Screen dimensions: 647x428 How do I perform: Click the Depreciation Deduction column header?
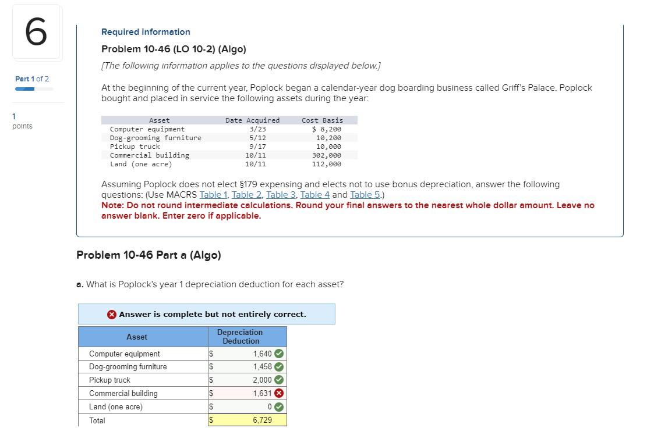[x=248, y=337]
